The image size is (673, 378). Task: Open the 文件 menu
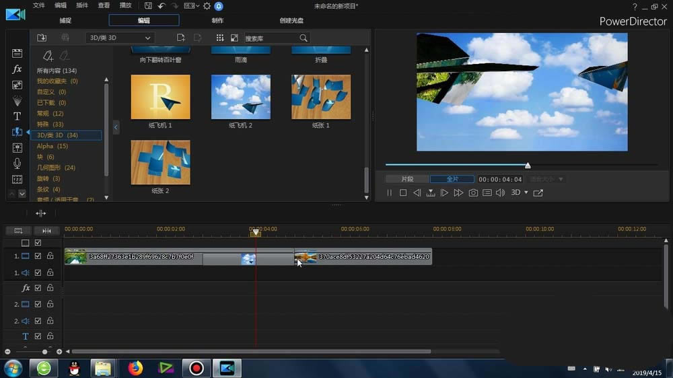point(39,5)
